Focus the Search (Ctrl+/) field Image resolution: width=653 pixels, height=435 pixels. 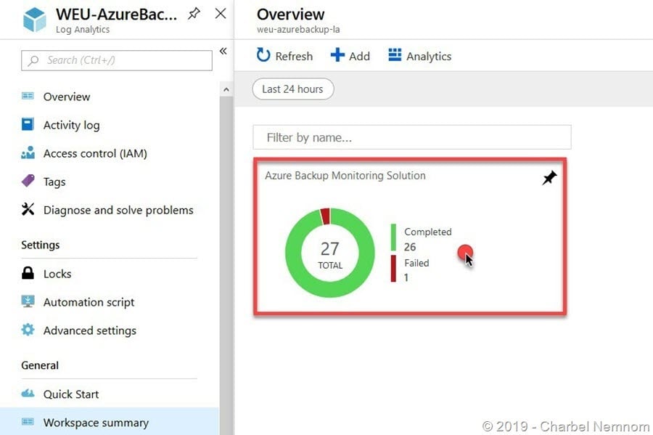tap(117, 60)
